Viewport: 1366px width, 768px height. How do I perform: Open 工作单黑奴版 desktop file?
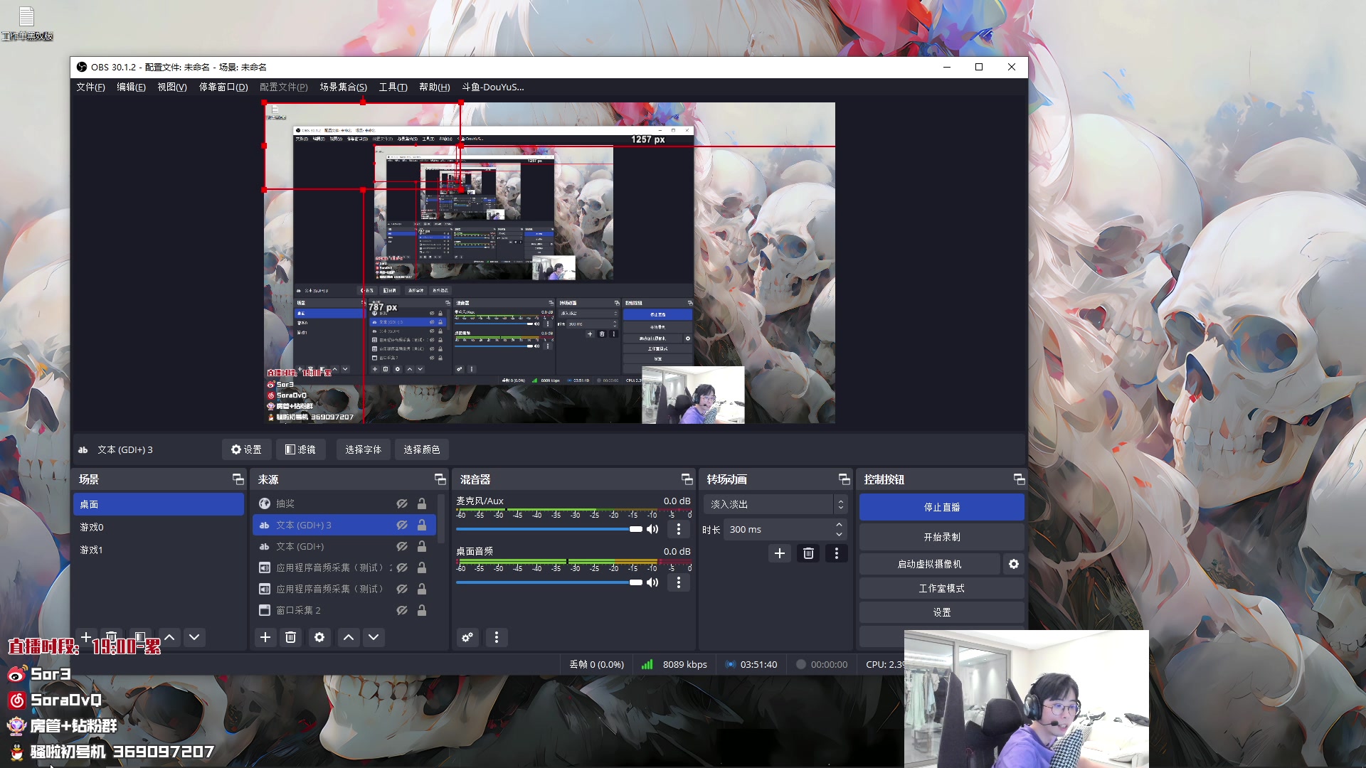[26, 23]
